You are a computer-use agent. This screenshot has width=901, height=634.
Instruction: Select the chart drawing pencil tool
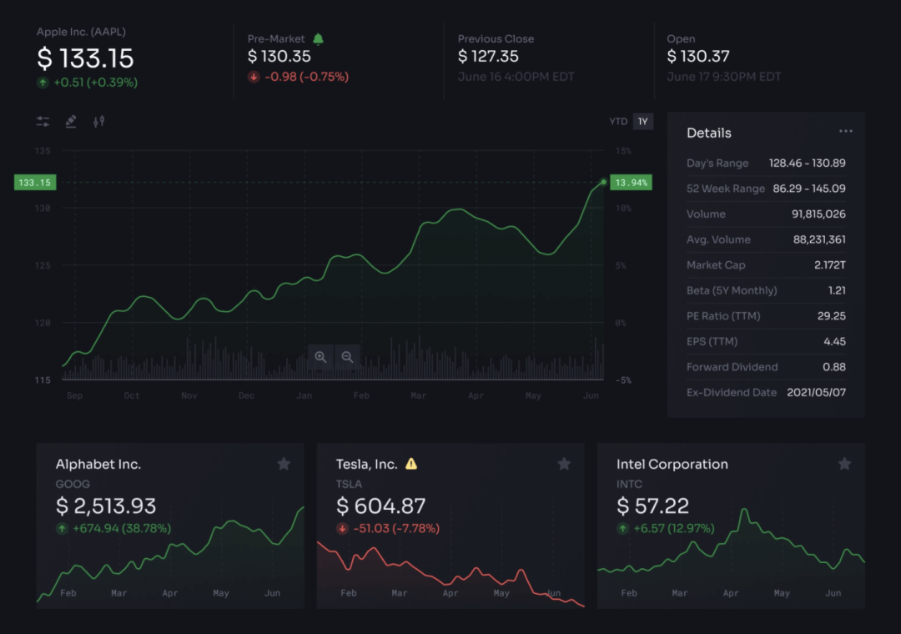click(71, 121)
